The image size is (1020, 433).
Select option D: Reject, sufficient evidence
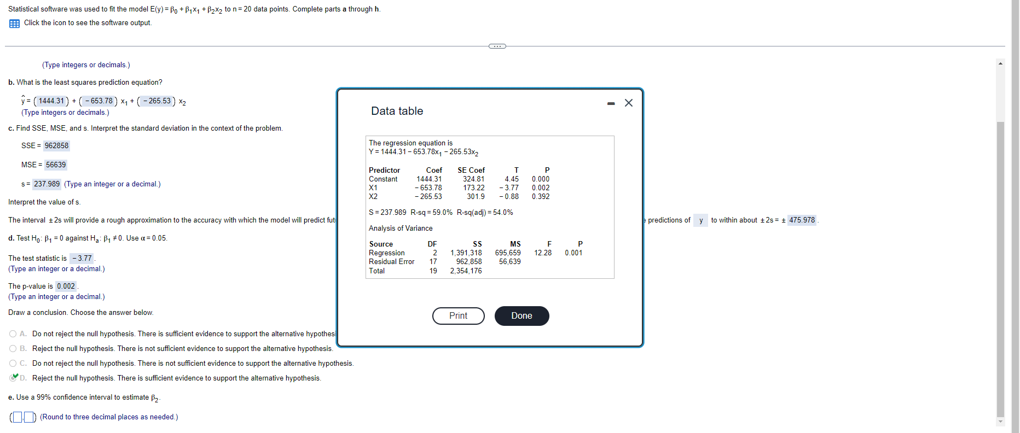click(x=14, y=378)
